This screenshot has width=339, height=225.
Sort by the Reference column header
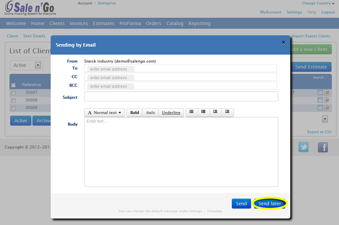(31, 84)
